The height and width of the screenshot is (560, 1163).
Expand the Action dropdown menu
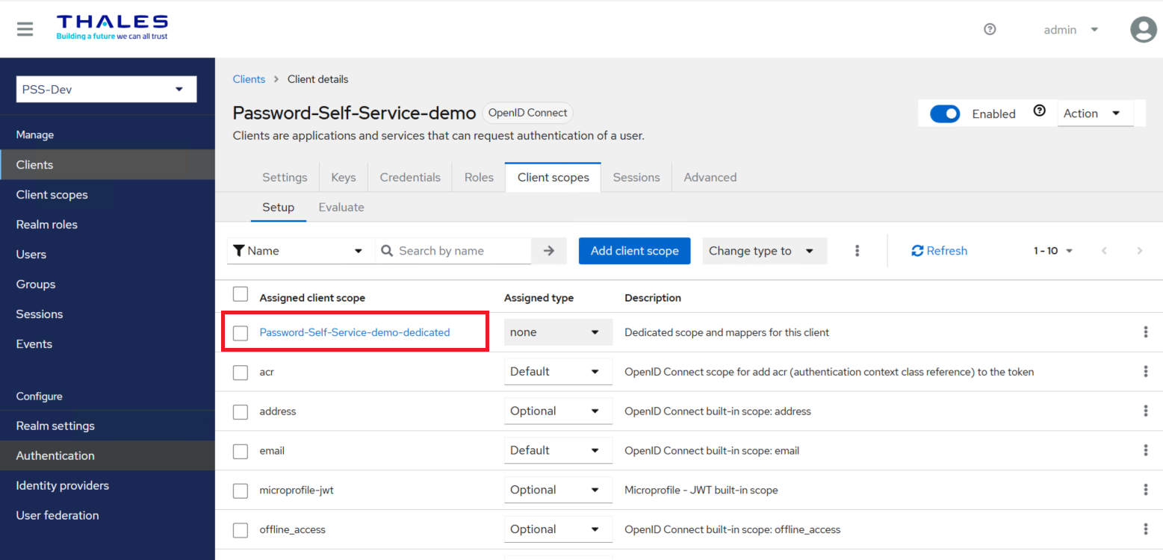(x=1094, y=113)
